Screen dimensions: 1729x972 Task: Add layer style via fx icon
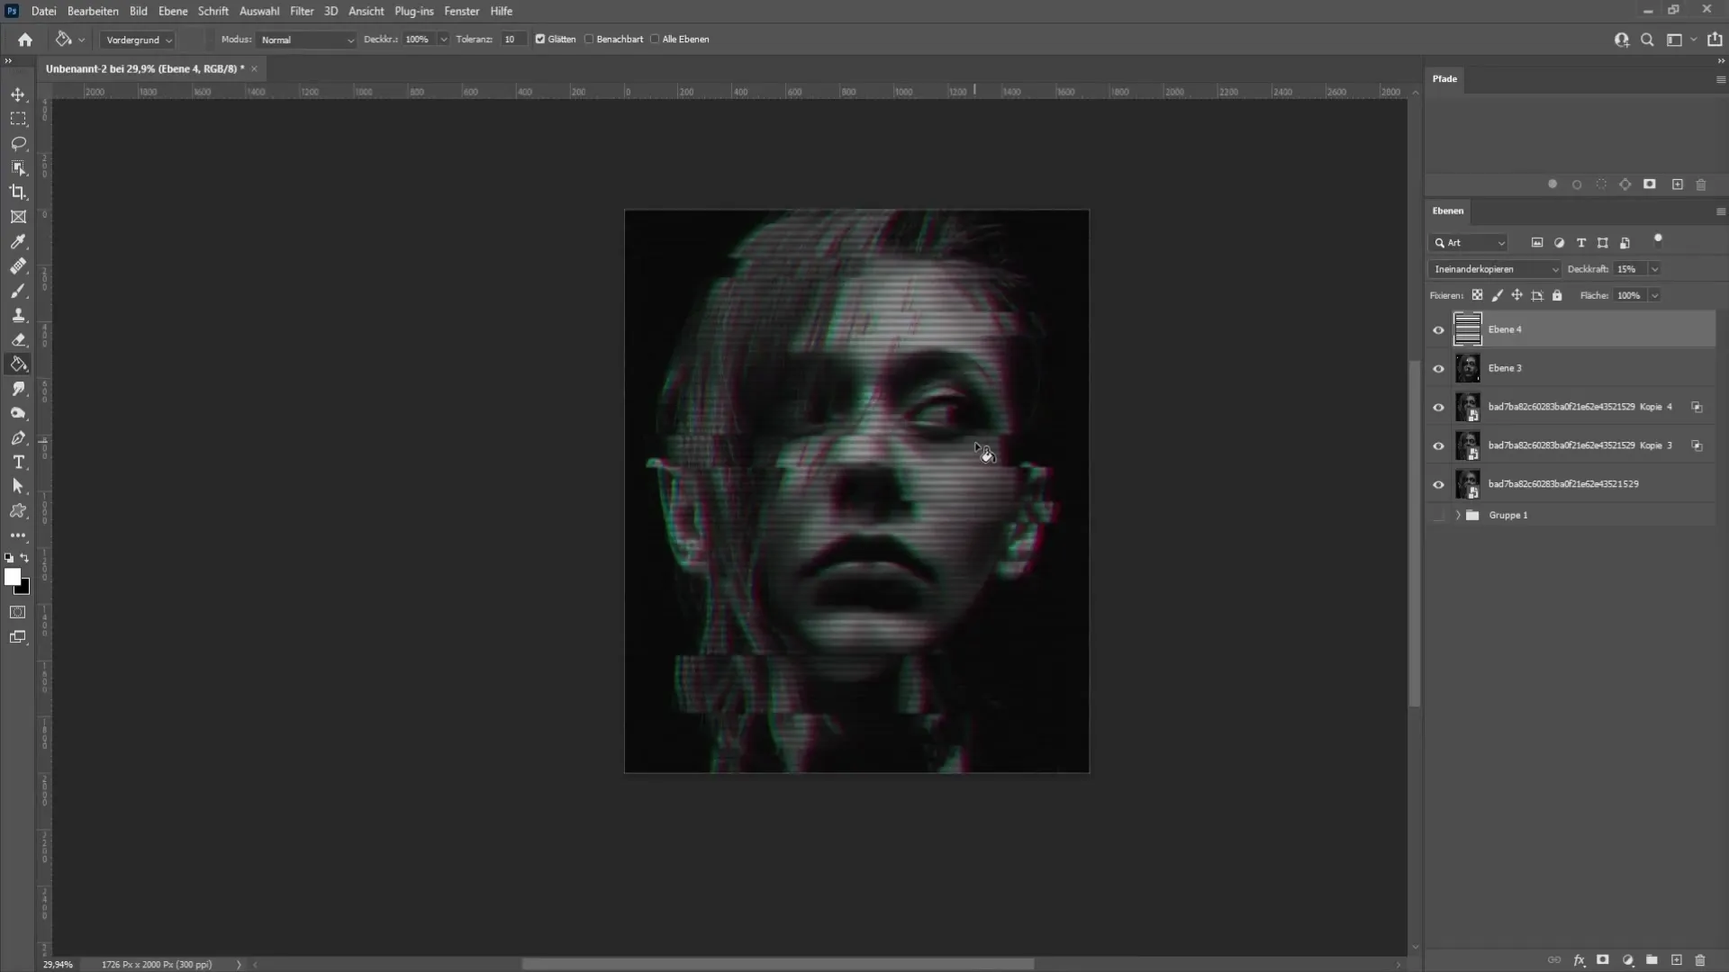click(1579, 960)
